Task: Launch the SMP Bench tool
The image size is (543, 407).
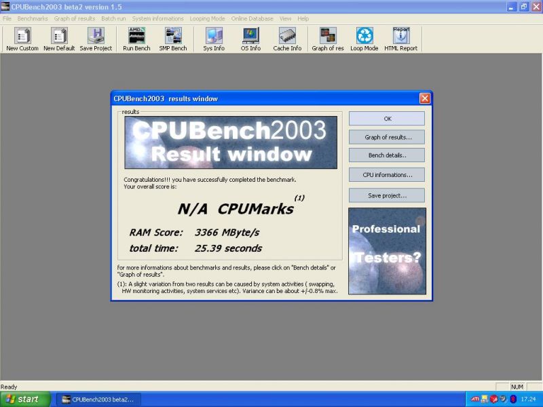Action: click(173, 39)
